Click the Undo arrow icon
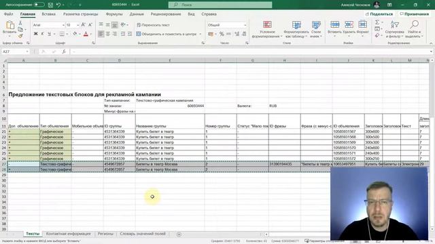 point(58,5)
